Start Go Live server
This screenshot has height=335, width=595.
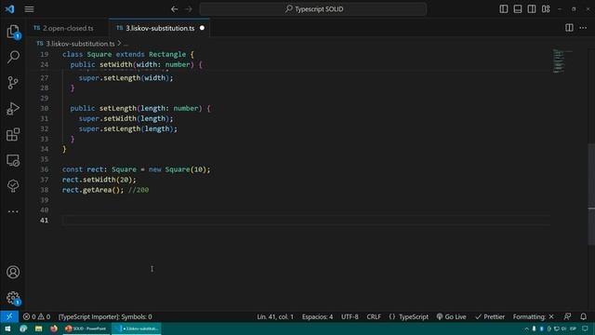pos(451,316)
